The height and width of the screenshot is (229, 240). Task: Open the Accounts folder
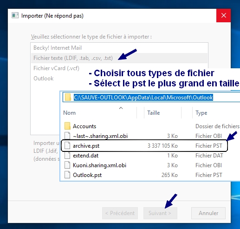tap(84, 126)
